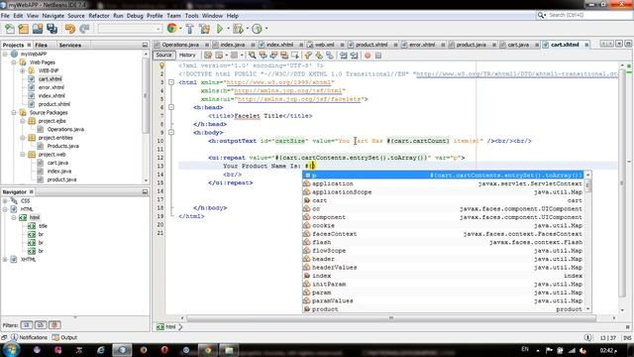Click the Clean and Build Project icon
Viewport: 634px width, 357px height.
[205, 29]
